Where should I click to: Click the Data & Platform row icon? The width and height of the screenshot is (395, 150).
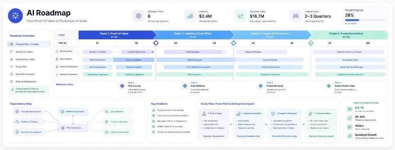coord(57,59)
